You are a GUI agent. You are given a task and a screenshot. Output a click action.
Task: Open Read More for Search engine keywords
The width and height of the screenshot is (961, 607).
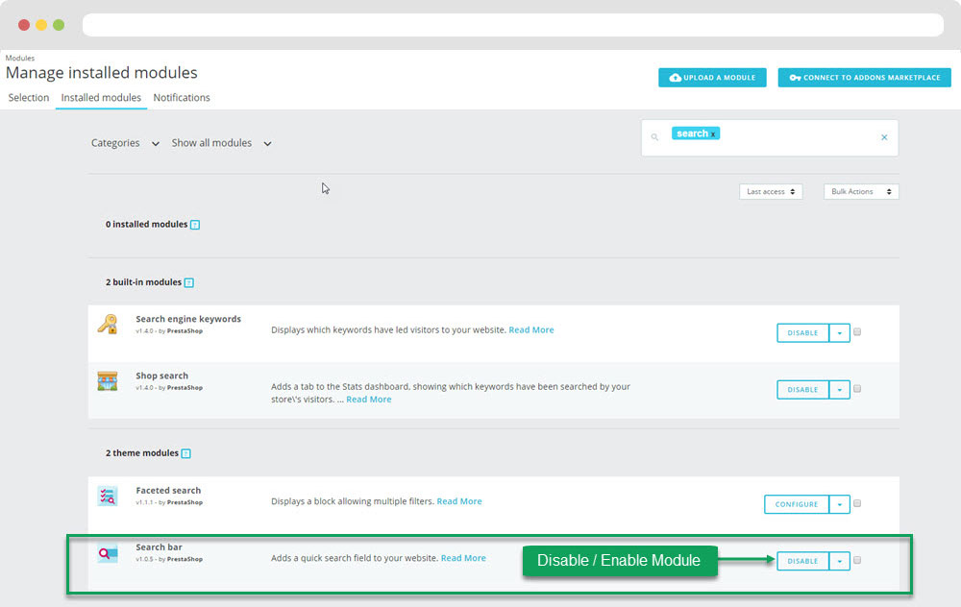point(531,329)
